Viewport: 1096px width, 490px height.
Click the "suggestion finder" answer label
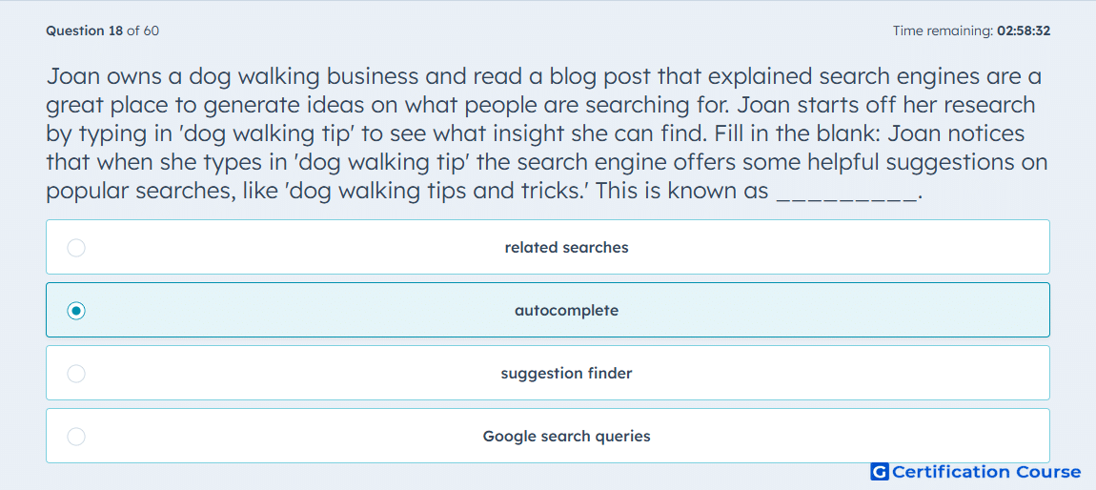pos(566,374)
